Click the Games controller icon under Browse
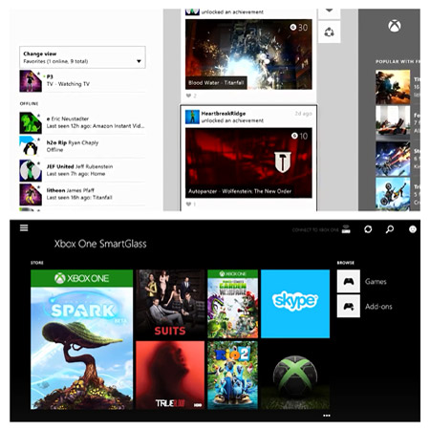 [x=349, y=281]
